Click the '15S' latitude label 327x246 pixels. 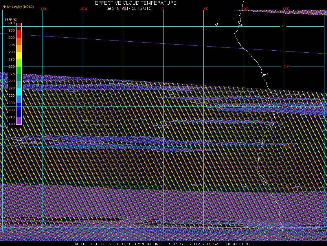(286, 146)
